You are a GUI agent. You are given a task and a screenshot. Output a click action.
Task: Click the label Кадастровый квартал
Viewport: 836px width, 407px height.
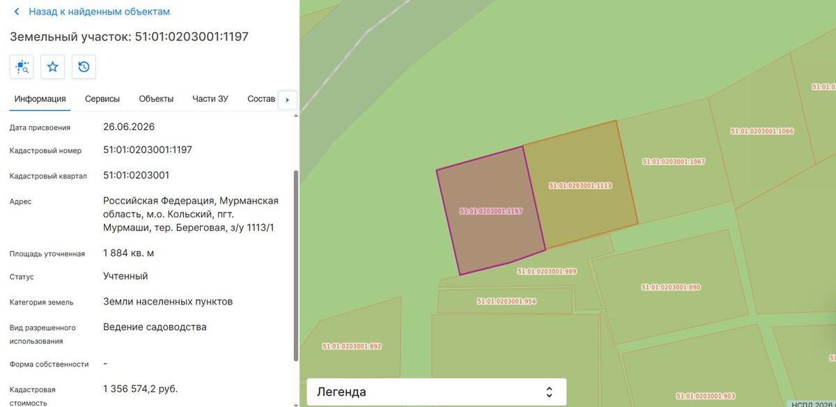point(48,176)
